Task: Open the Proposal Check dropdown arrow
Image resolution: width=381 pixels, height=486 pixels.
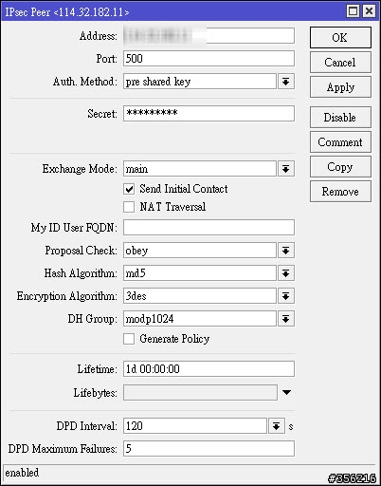Action: point(286,251)
